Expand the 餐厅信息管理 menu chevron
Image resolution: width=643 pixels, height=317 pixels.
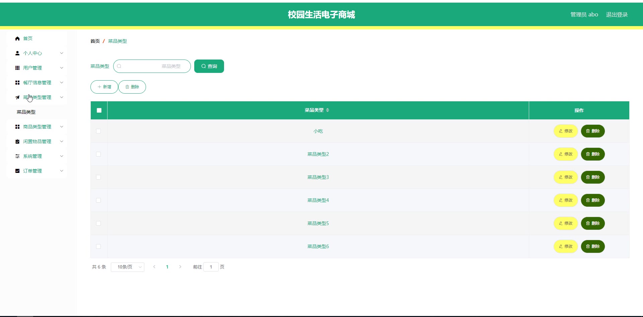(62, 83)
